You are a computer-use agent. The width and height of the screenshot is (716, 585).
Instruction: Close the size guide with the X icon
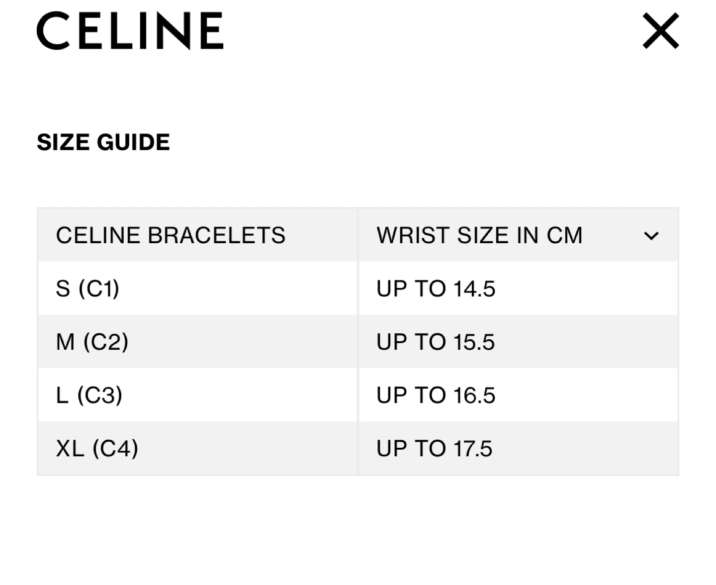(x=660, y=31)
